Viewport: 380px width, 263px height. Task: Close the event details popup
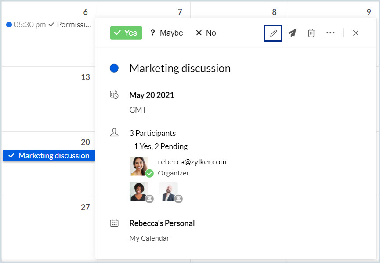[356, 33]
